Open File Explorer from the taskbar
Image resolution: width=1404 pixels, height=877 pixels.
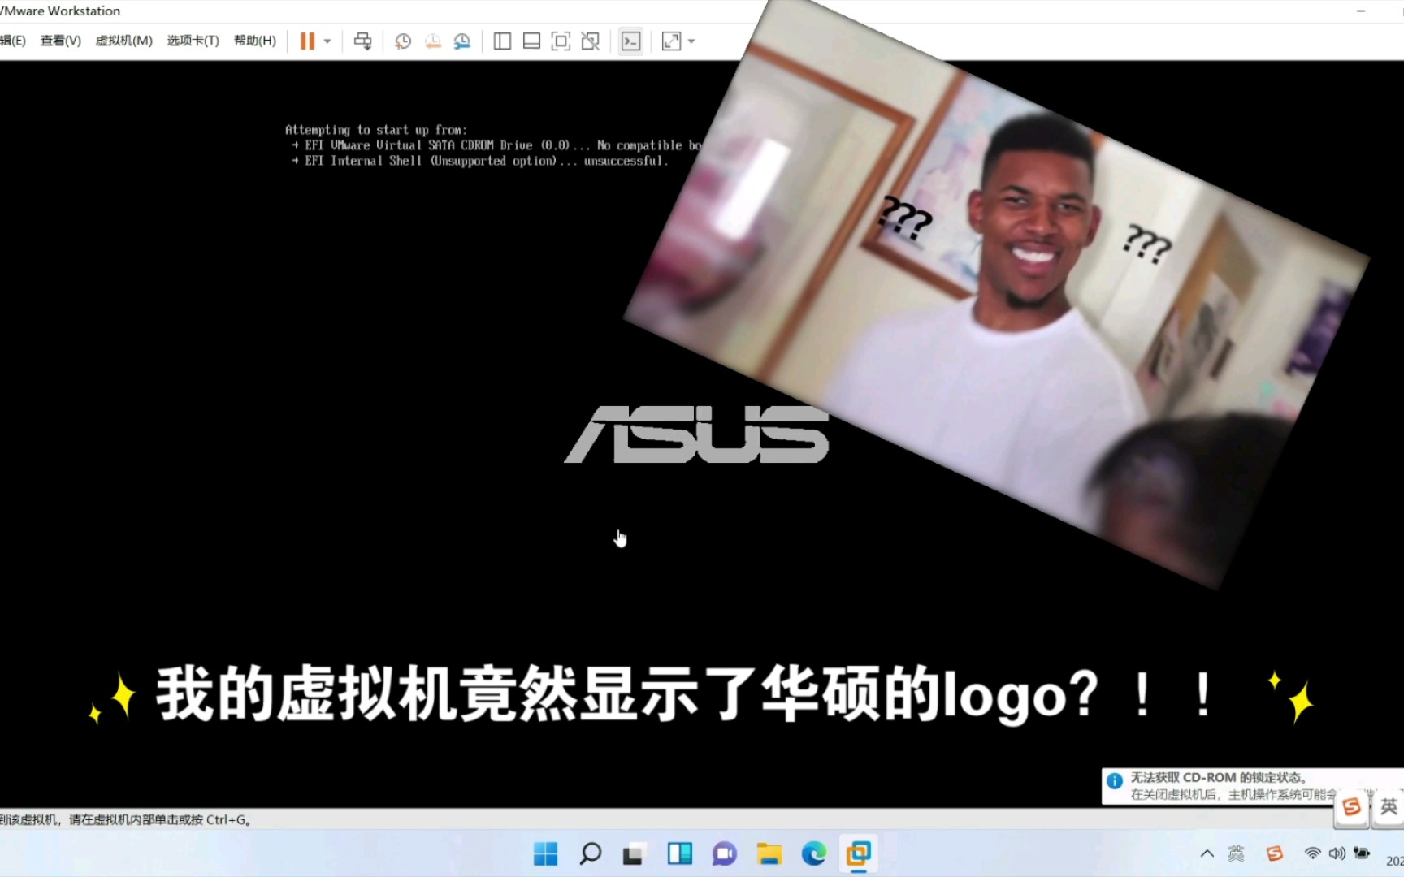pyautogui.click(x=769, y=853)
